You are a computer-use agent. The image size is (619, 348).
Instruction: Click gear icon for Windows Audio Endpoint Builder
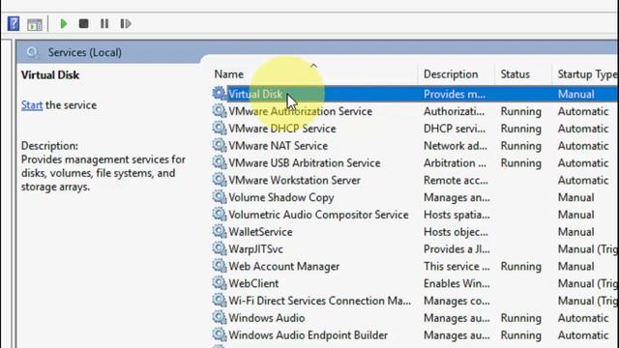(x=220, y=335)
